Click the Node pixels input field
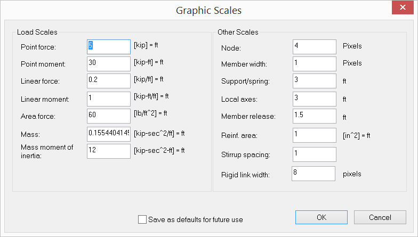 tap(314, 47)
